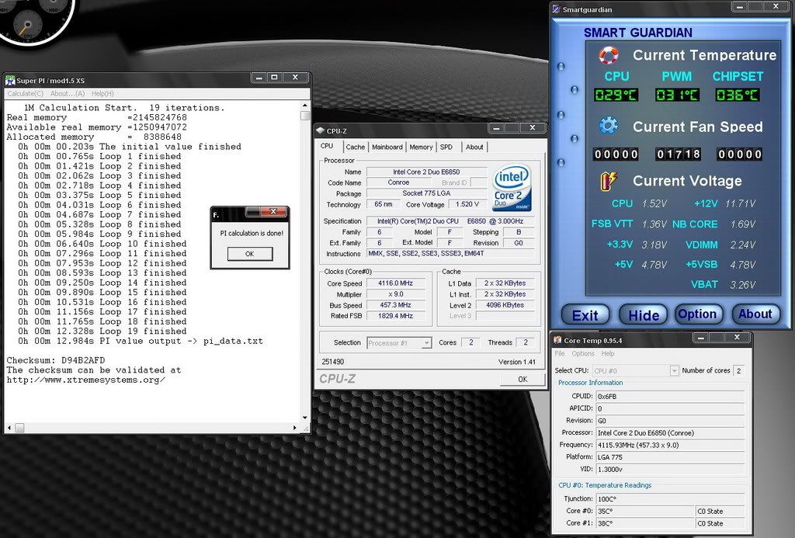The image size is (795, 538).
Task: Open the Options menu in Core Temp
Action: [583, 353]
